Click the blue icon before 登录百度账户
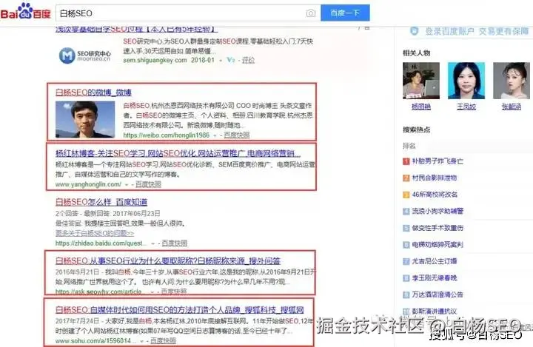533x347 pixels. click(x=415, y=31)
